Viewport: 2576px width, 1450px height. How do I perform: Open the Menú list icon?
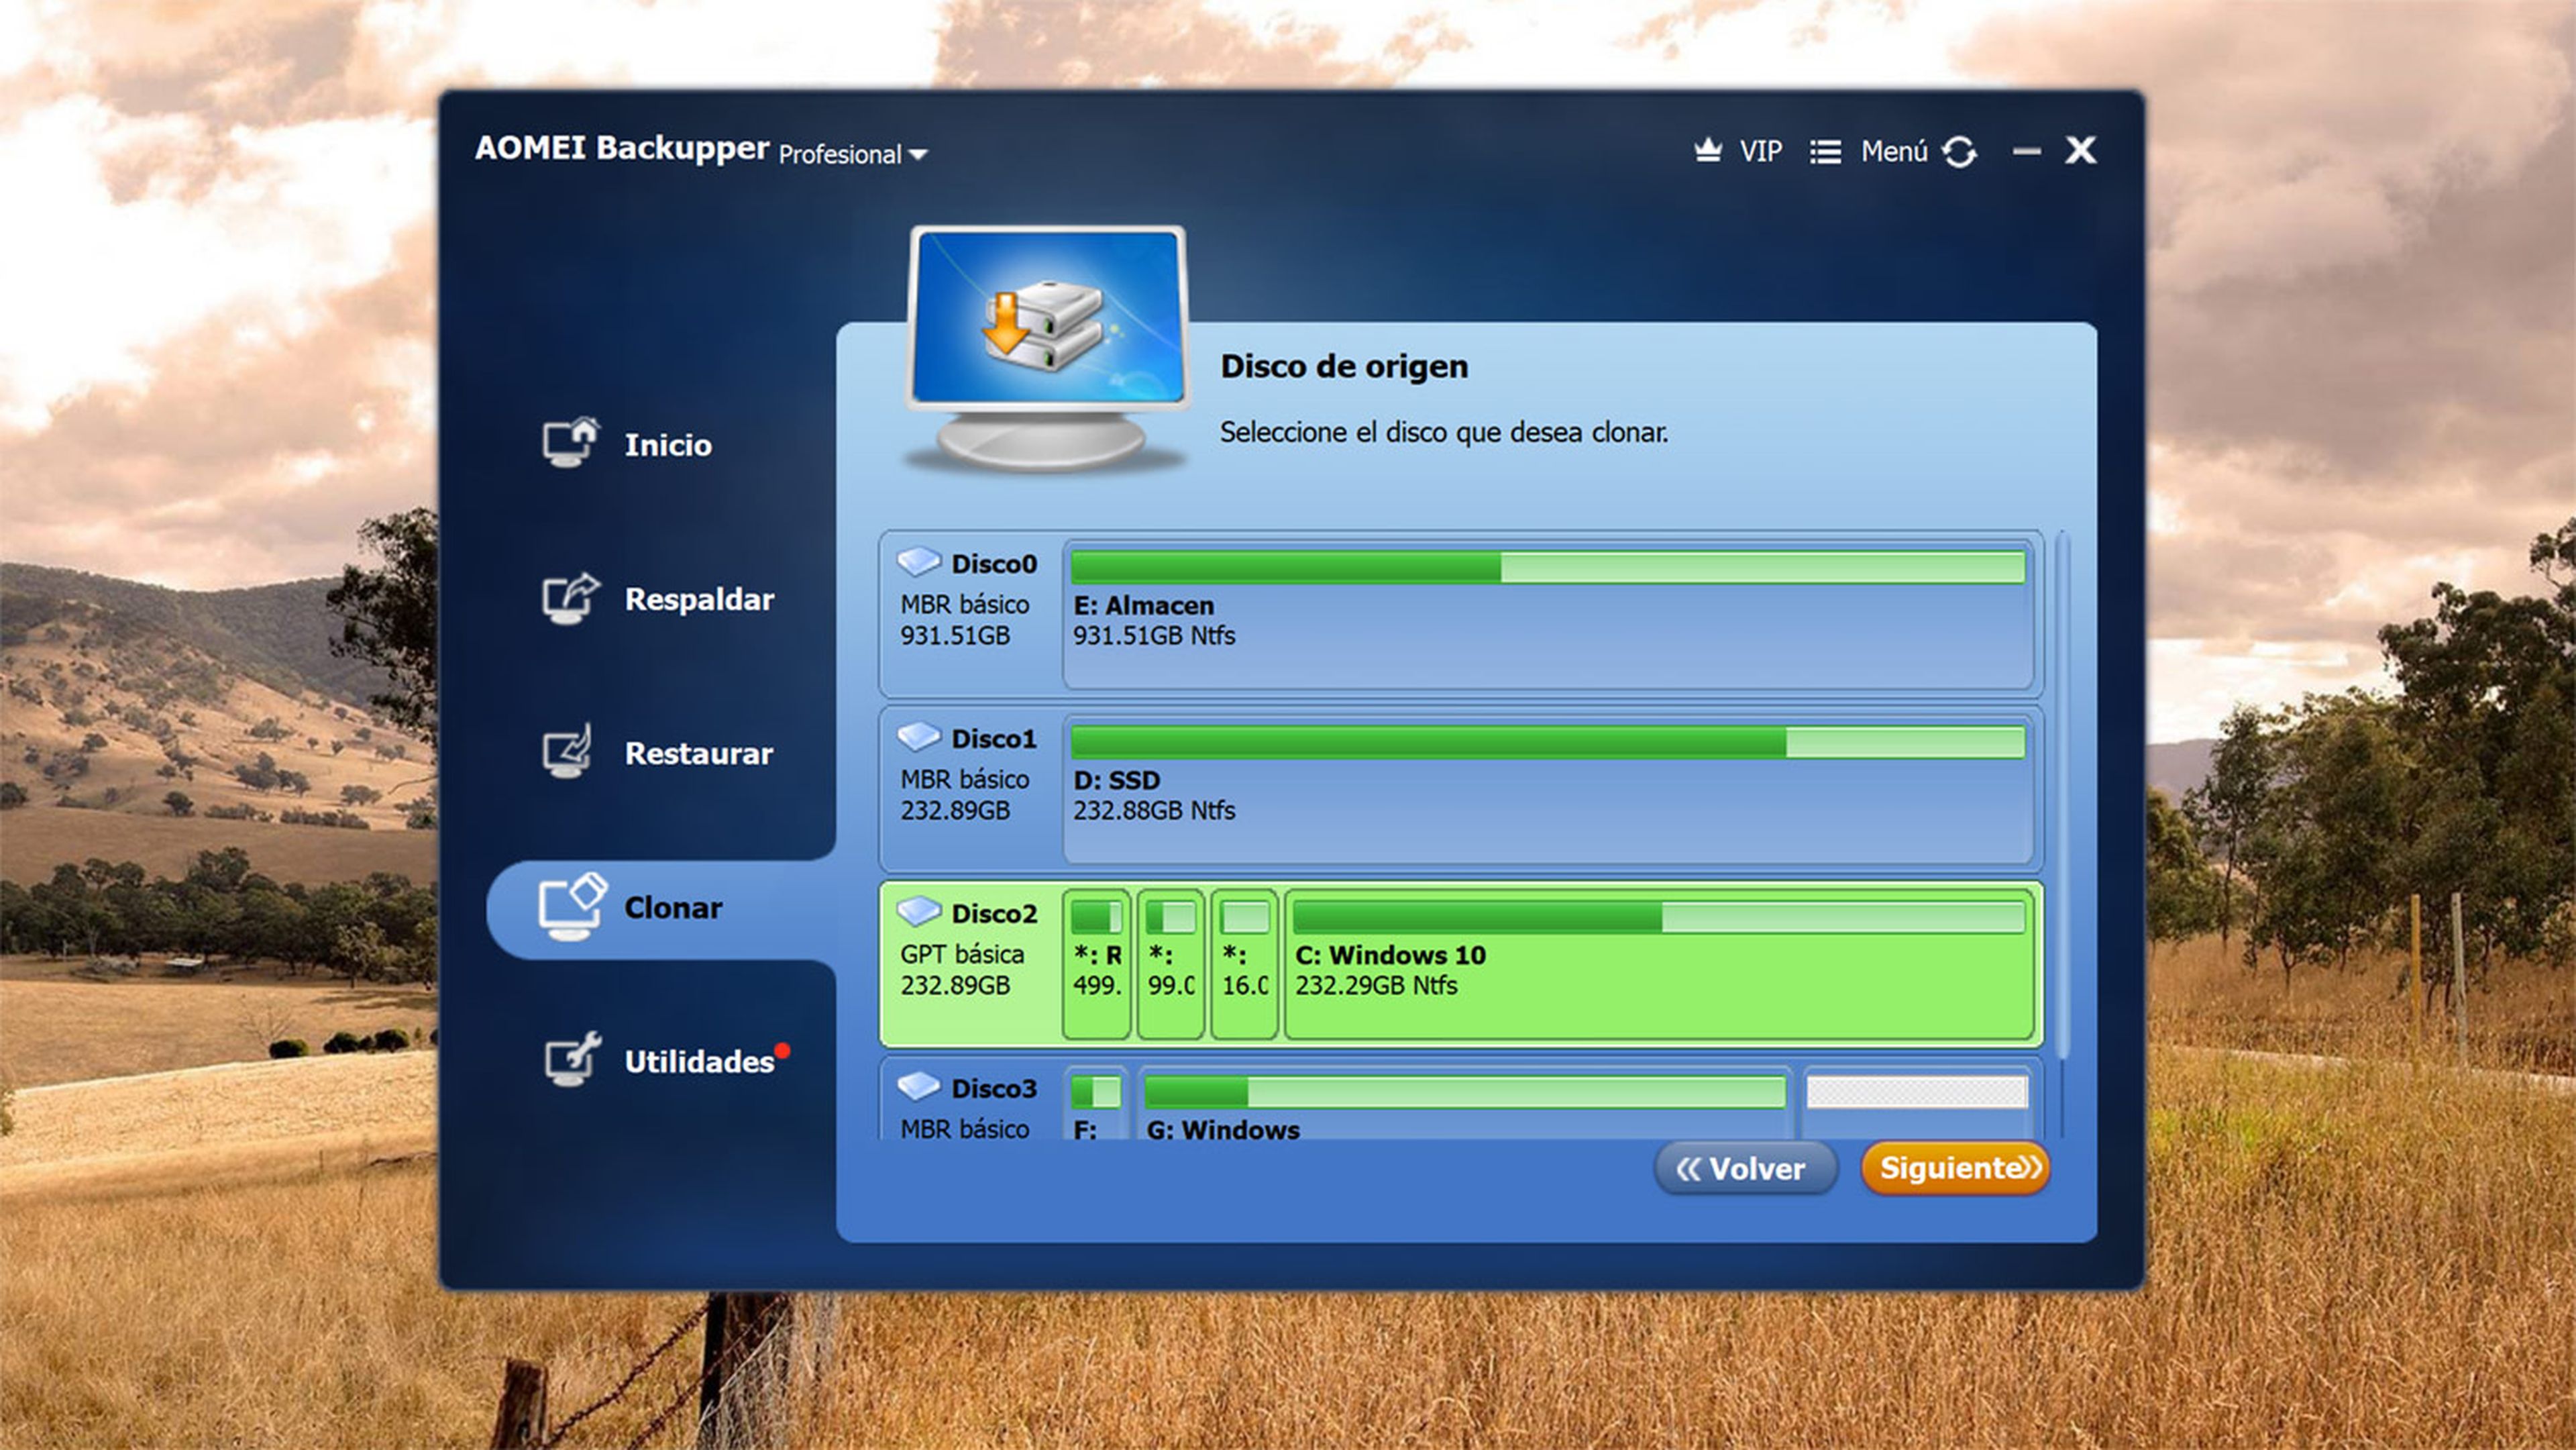pyautogui.click(x=1825, y=152)
